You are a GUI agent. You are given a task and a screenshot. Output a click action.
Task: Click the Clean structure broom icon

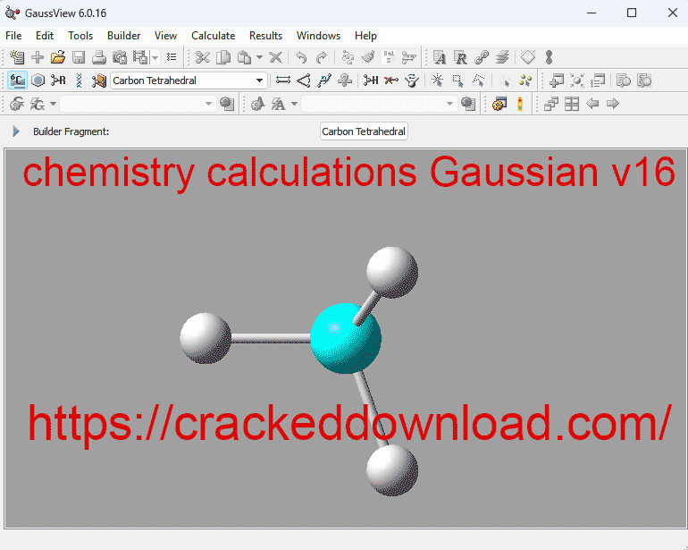(368, 57)
